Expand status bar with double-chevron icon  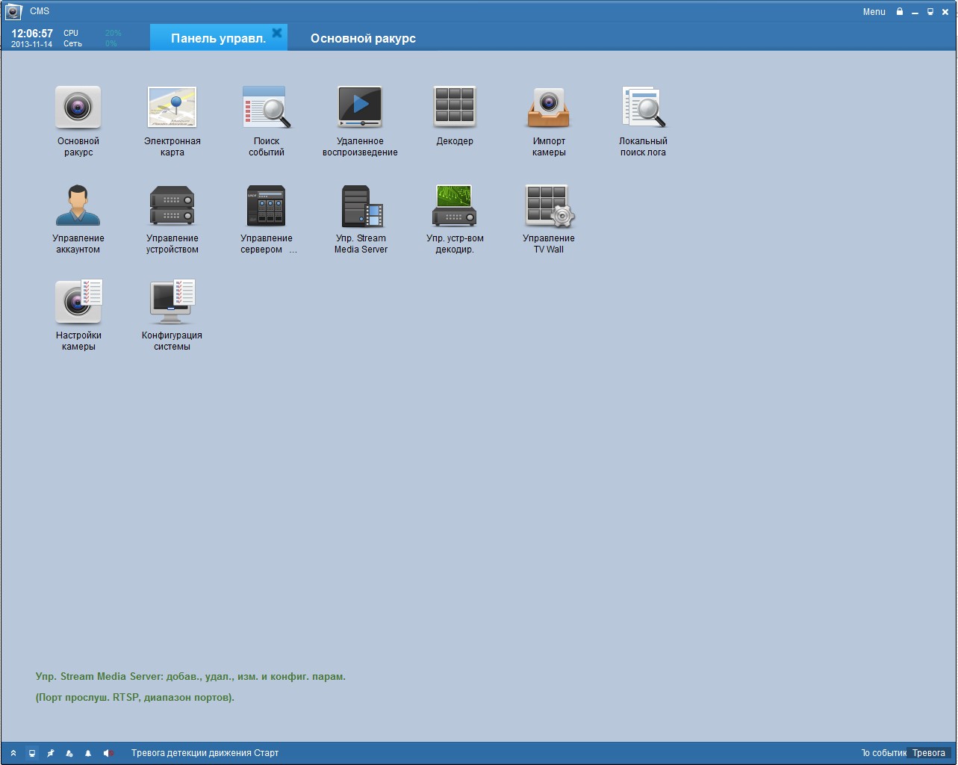click(x=13, y=753)
